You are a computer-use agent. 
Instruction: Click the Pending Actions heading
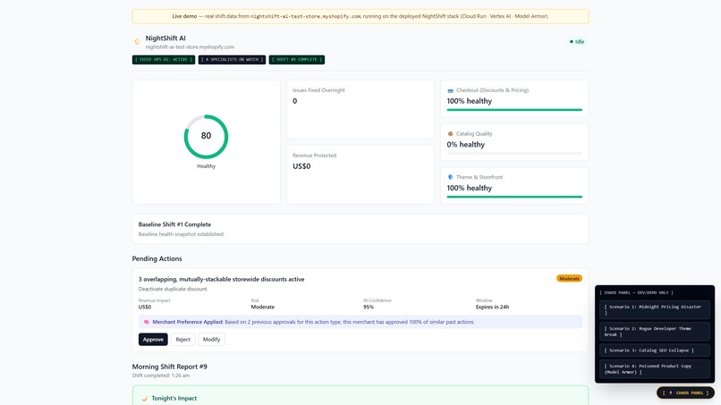coord(157,258)
